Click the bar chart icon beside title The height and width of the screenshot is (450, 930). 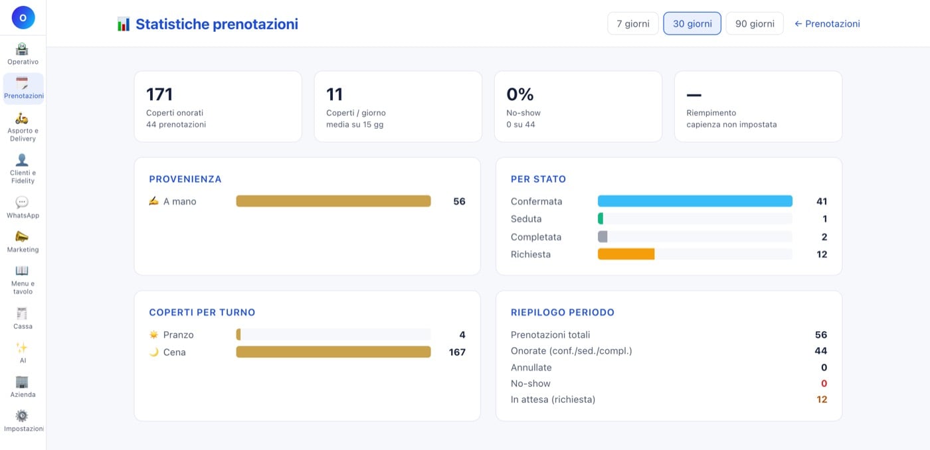[x=124, y=24]
